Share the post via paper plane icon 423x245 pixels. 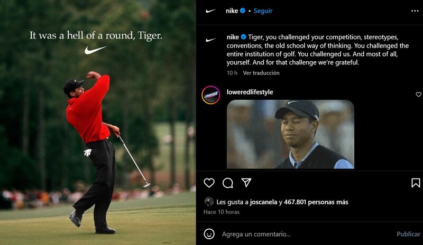[246, 183]
